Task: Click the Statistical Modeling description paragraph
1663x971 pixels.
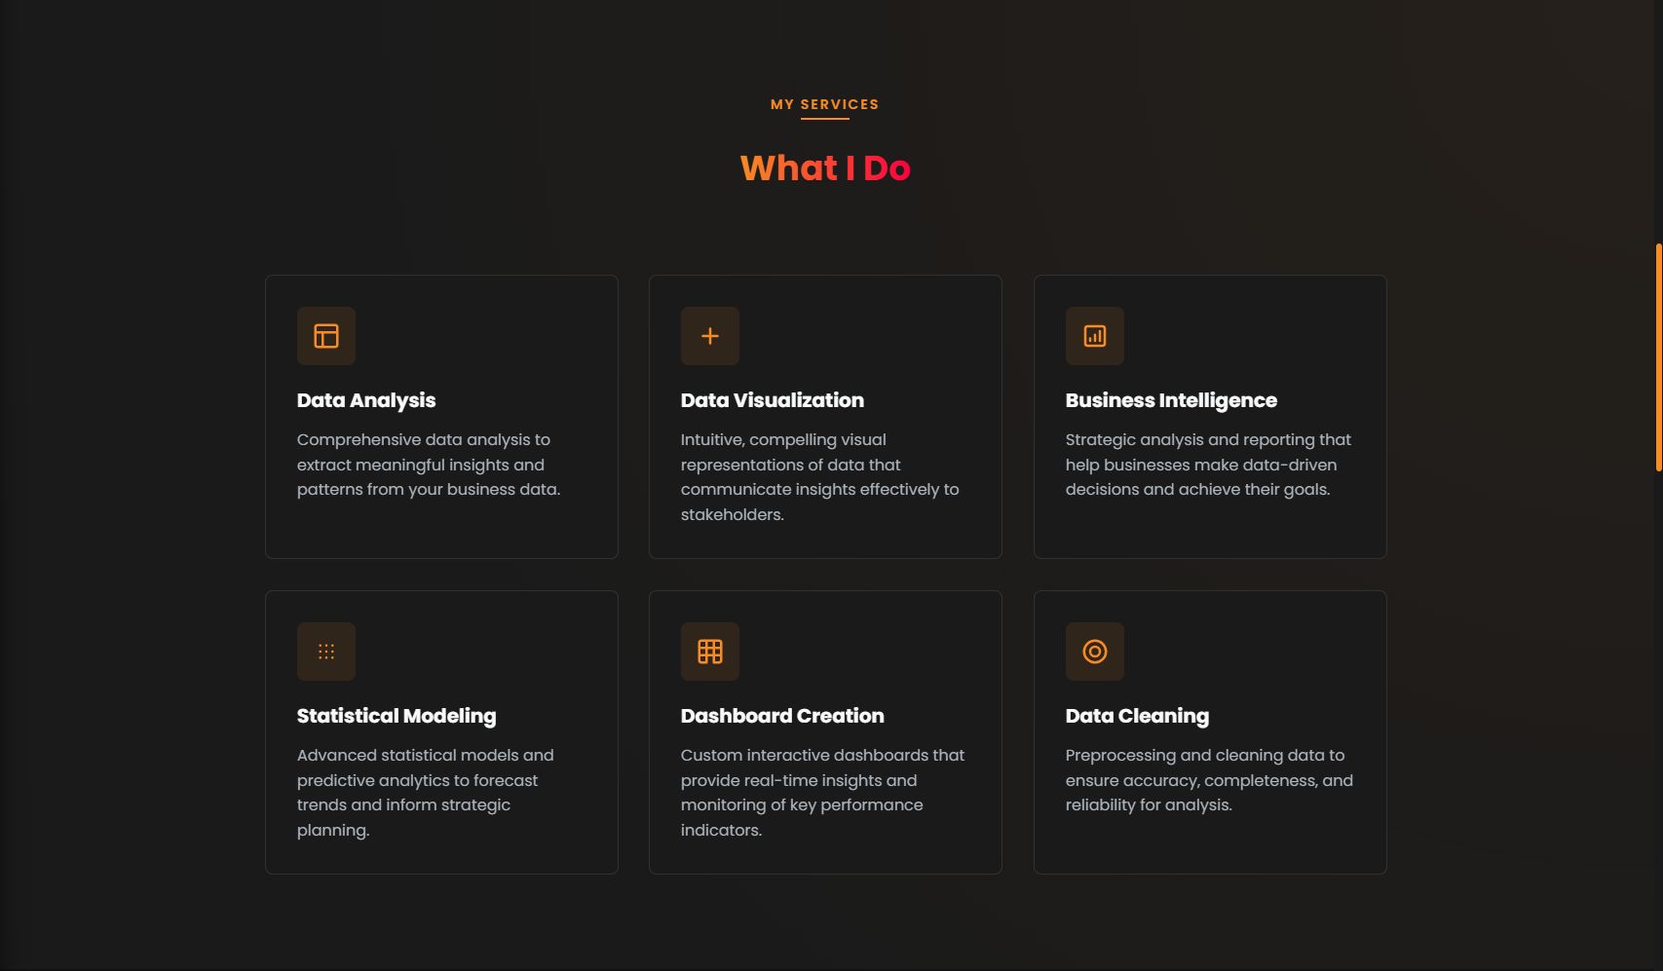Action: (426, 793)
